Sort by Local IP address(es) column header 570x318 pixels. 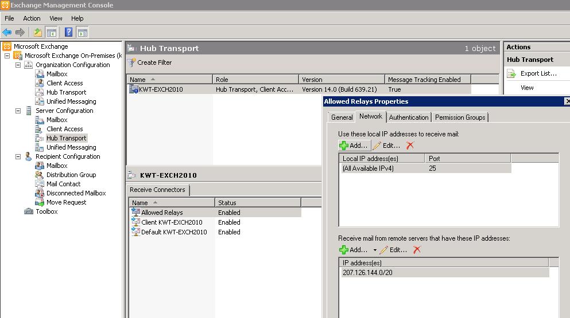[382, 159]
